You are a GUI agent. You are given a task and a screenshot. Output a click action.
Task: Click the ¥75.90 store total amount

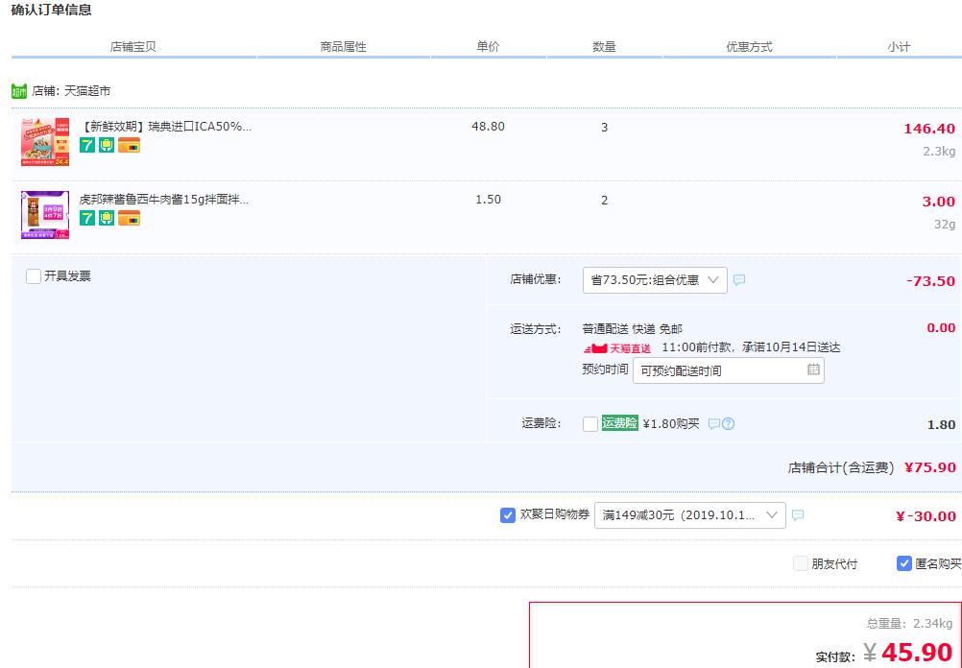(x=930, y=467)
